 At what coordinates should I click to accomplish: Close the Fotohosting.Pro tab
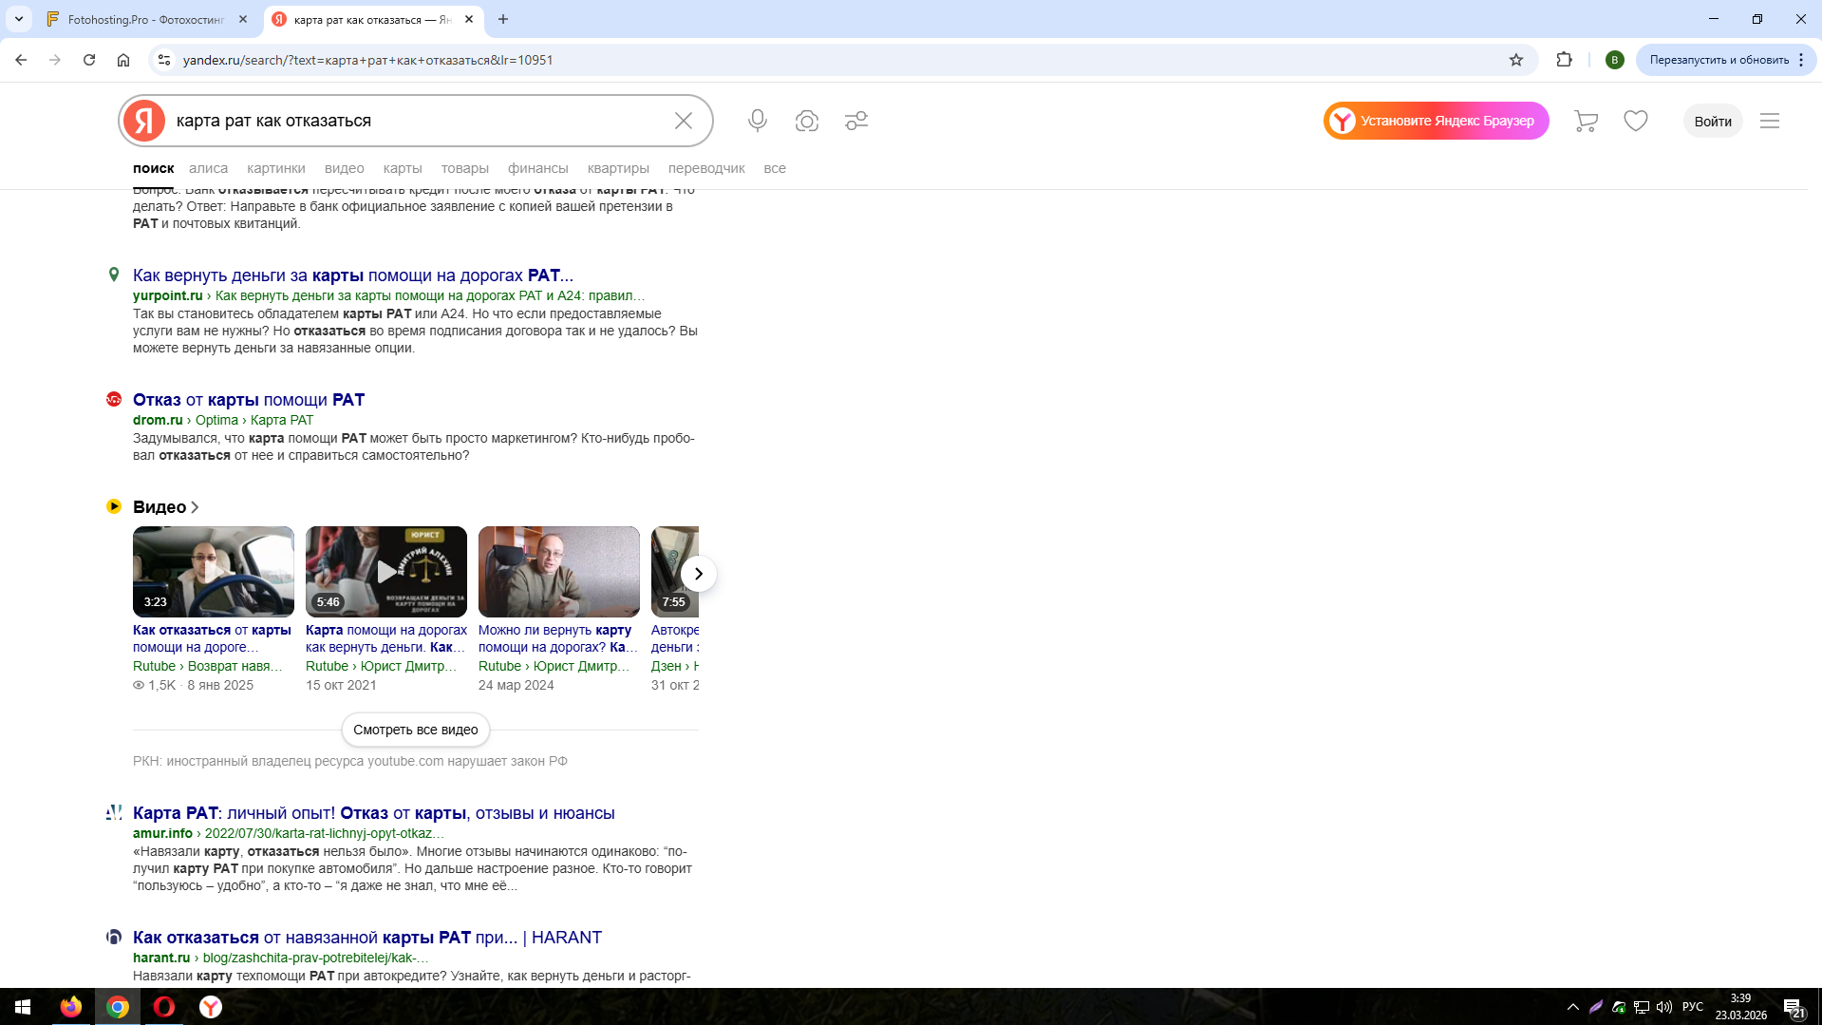coord(243,19)
